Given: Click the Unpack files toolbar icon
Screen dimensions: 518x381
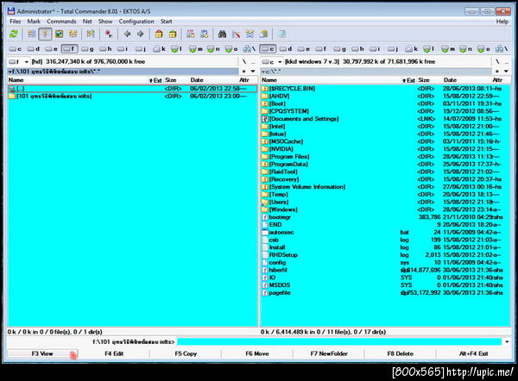Looking at the screenshot, I should point(173,34).
